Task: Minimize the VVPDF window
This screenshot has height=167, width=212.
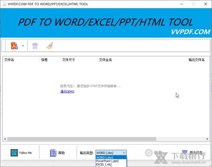Action: coord(182,4)
